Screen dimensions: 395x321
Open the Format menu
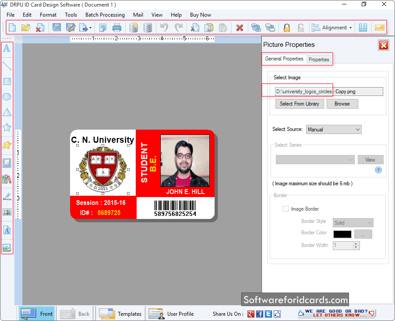[x=48, y=15]
